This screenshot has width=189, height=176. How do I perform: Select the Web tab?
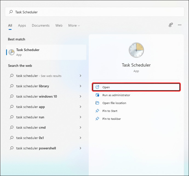pyautogui.click(x=59, y=25)
